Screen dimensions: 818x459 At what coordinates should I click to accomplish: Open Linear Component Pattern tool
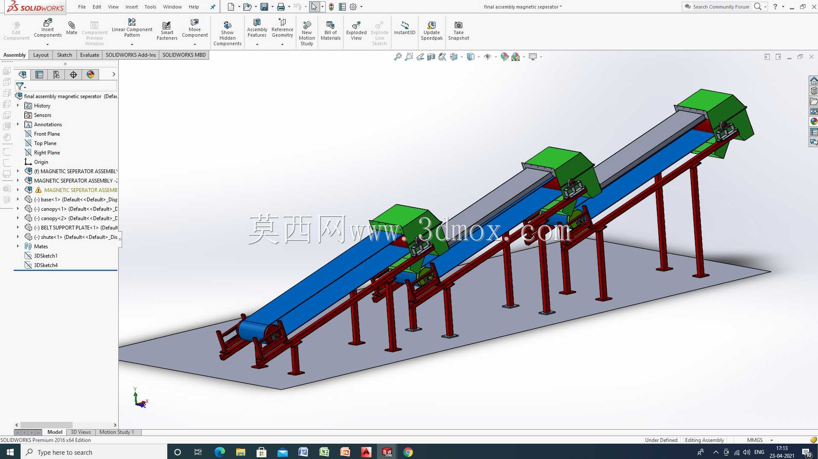[132, 28]
